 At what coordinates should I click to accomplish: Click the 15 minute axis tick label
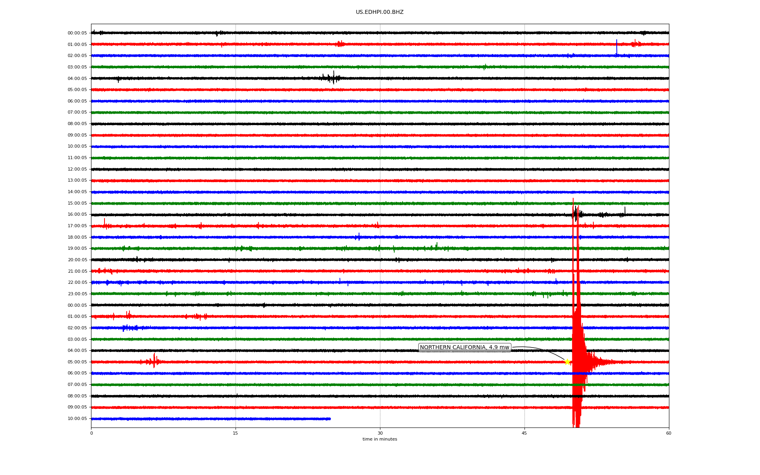click(x=236, y=433)
